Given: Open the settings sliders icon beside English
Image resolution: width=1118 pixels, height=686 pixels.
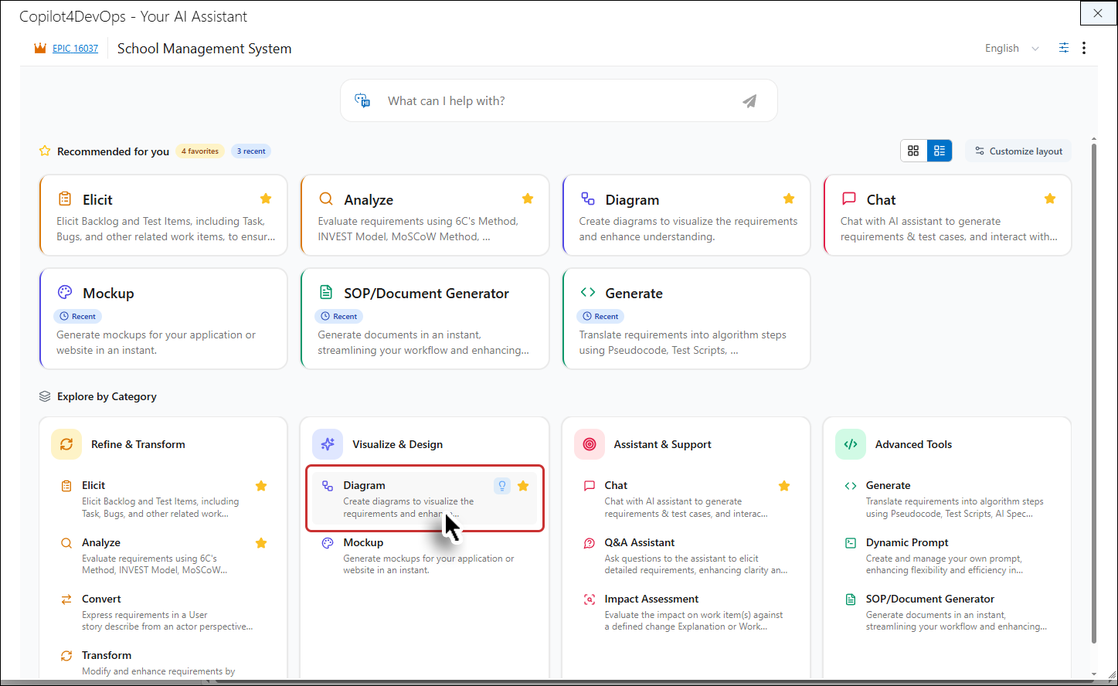Looking at the screenshot, I should (1064, 48).
